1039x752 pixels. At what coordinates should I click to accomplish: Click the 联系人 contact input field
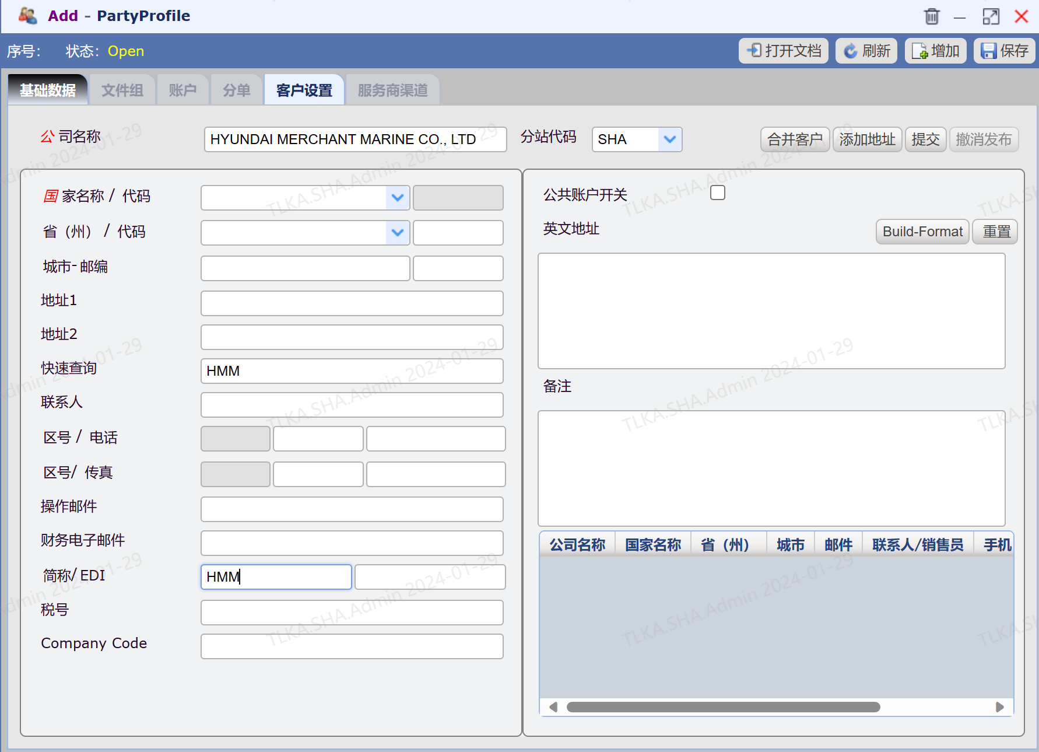pyautogui.click(x=352, y=405)
